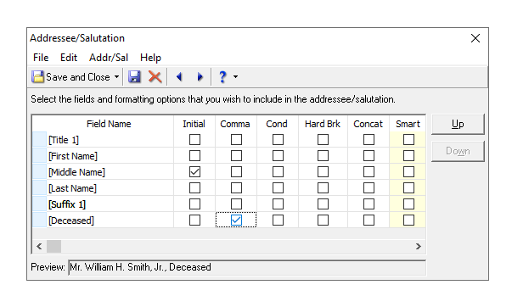Open the Addr/Sal menu

pyautogui.click(x=109, y=58)
